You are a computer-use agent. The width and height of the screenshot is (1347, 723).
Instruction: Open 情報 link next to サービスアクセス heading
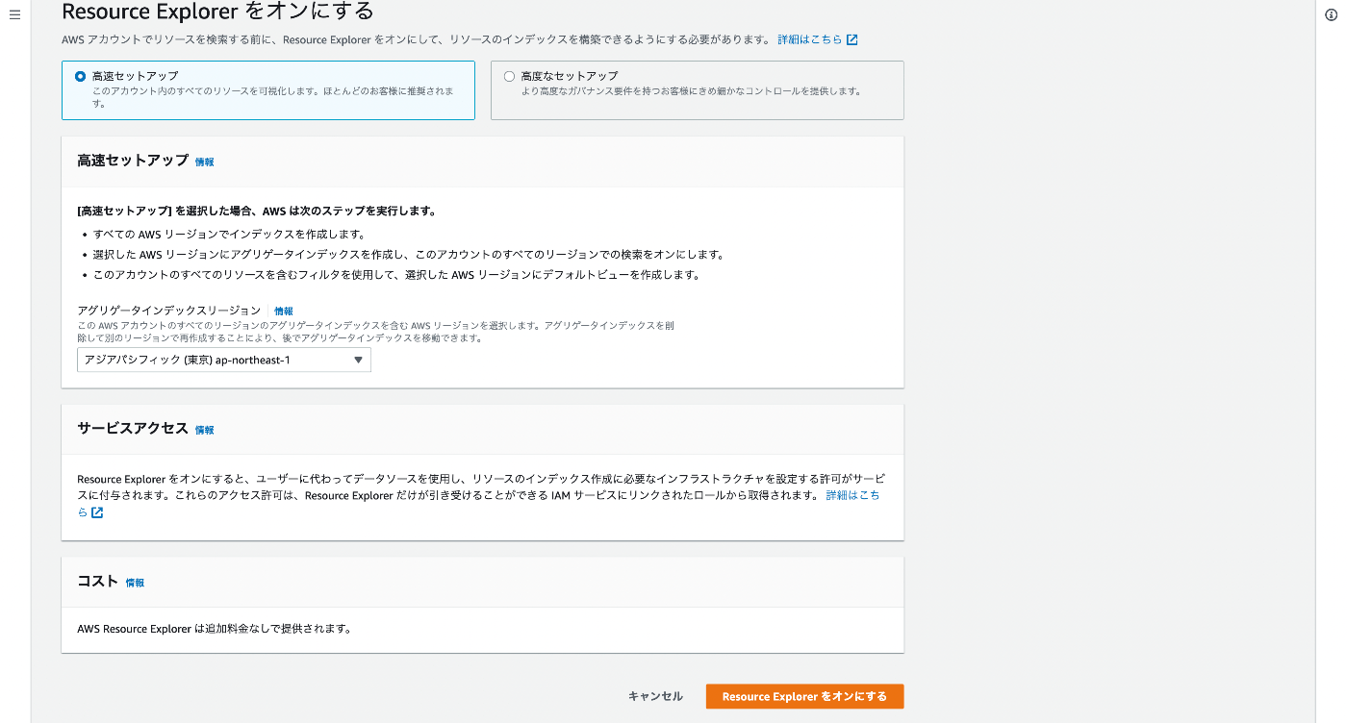205,431
